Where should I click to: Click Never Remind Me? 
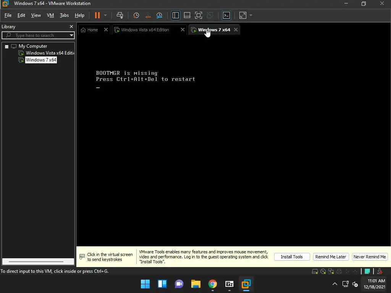click(370, 257)
